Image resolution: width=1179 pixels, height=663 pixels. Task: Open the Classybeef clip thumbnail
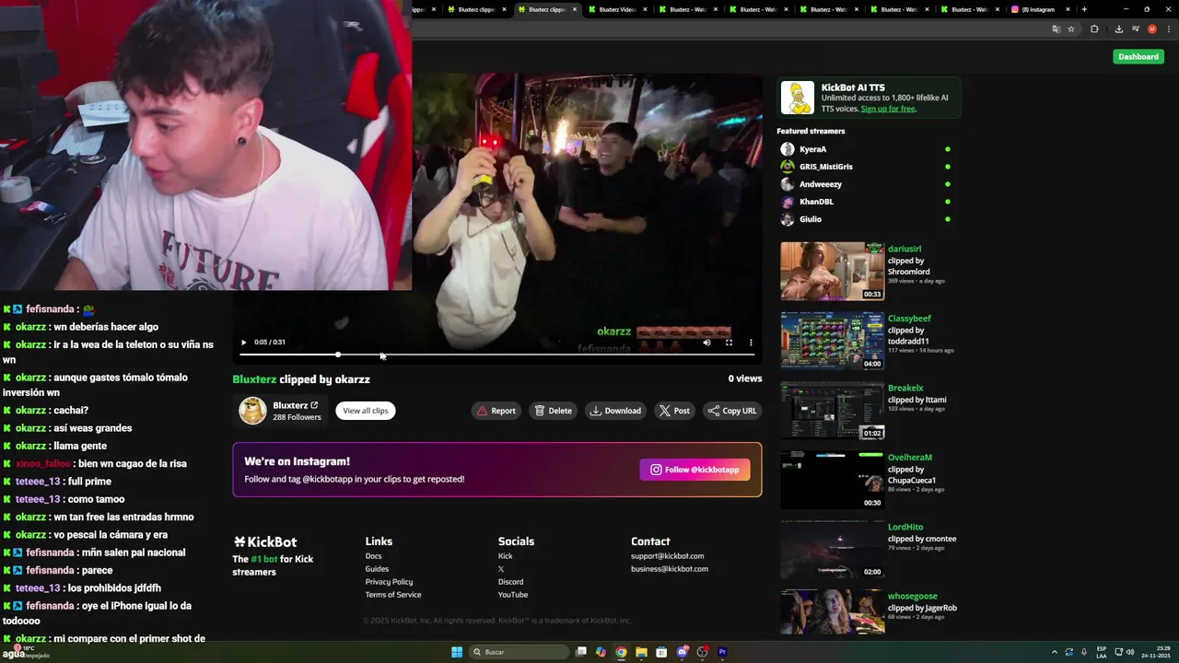pyautogui.click(x=832, y=341)
